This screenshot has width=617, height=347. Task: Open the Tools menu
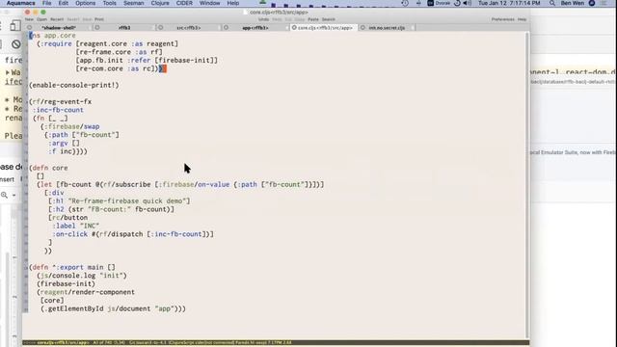pos(109,3)
